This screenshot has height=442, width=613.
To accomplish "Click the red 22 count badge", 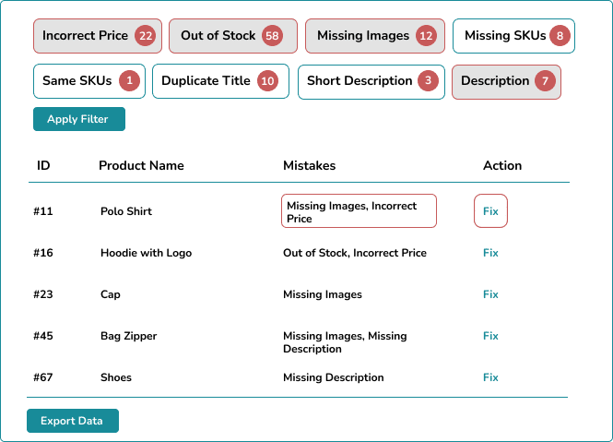I will [x=146, y=36].
